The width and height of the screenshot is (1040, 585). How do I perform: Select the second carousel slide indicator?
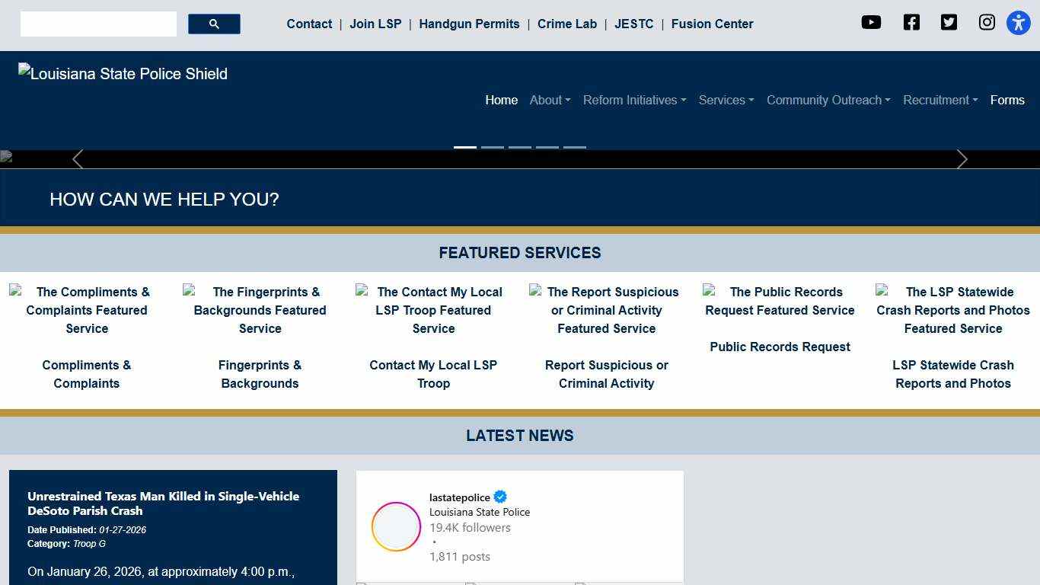[493, 147]
